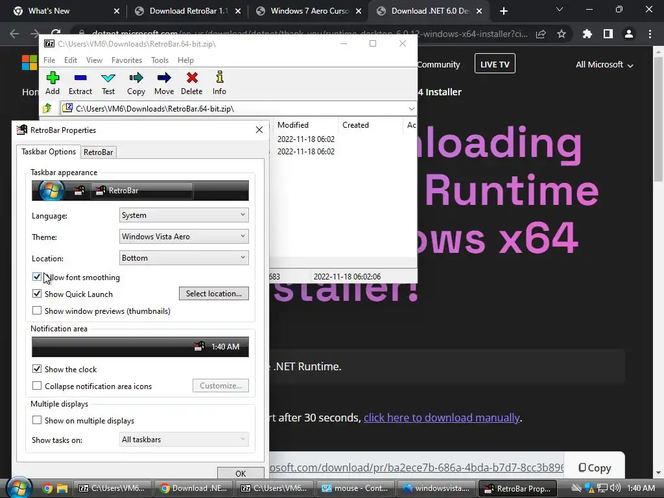This screenshot has height=498, width=664.
Task: Open the Location dropdown showing Bottom
Action: (184, 258)
